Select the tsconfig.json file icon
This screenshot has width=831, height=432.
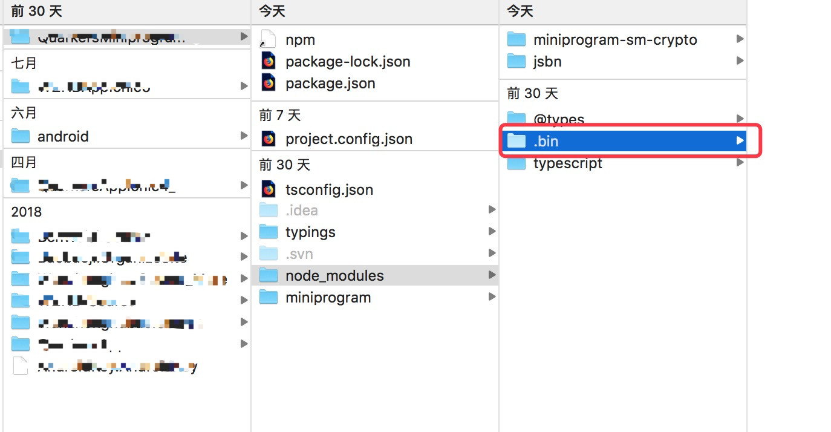[269, 189]
